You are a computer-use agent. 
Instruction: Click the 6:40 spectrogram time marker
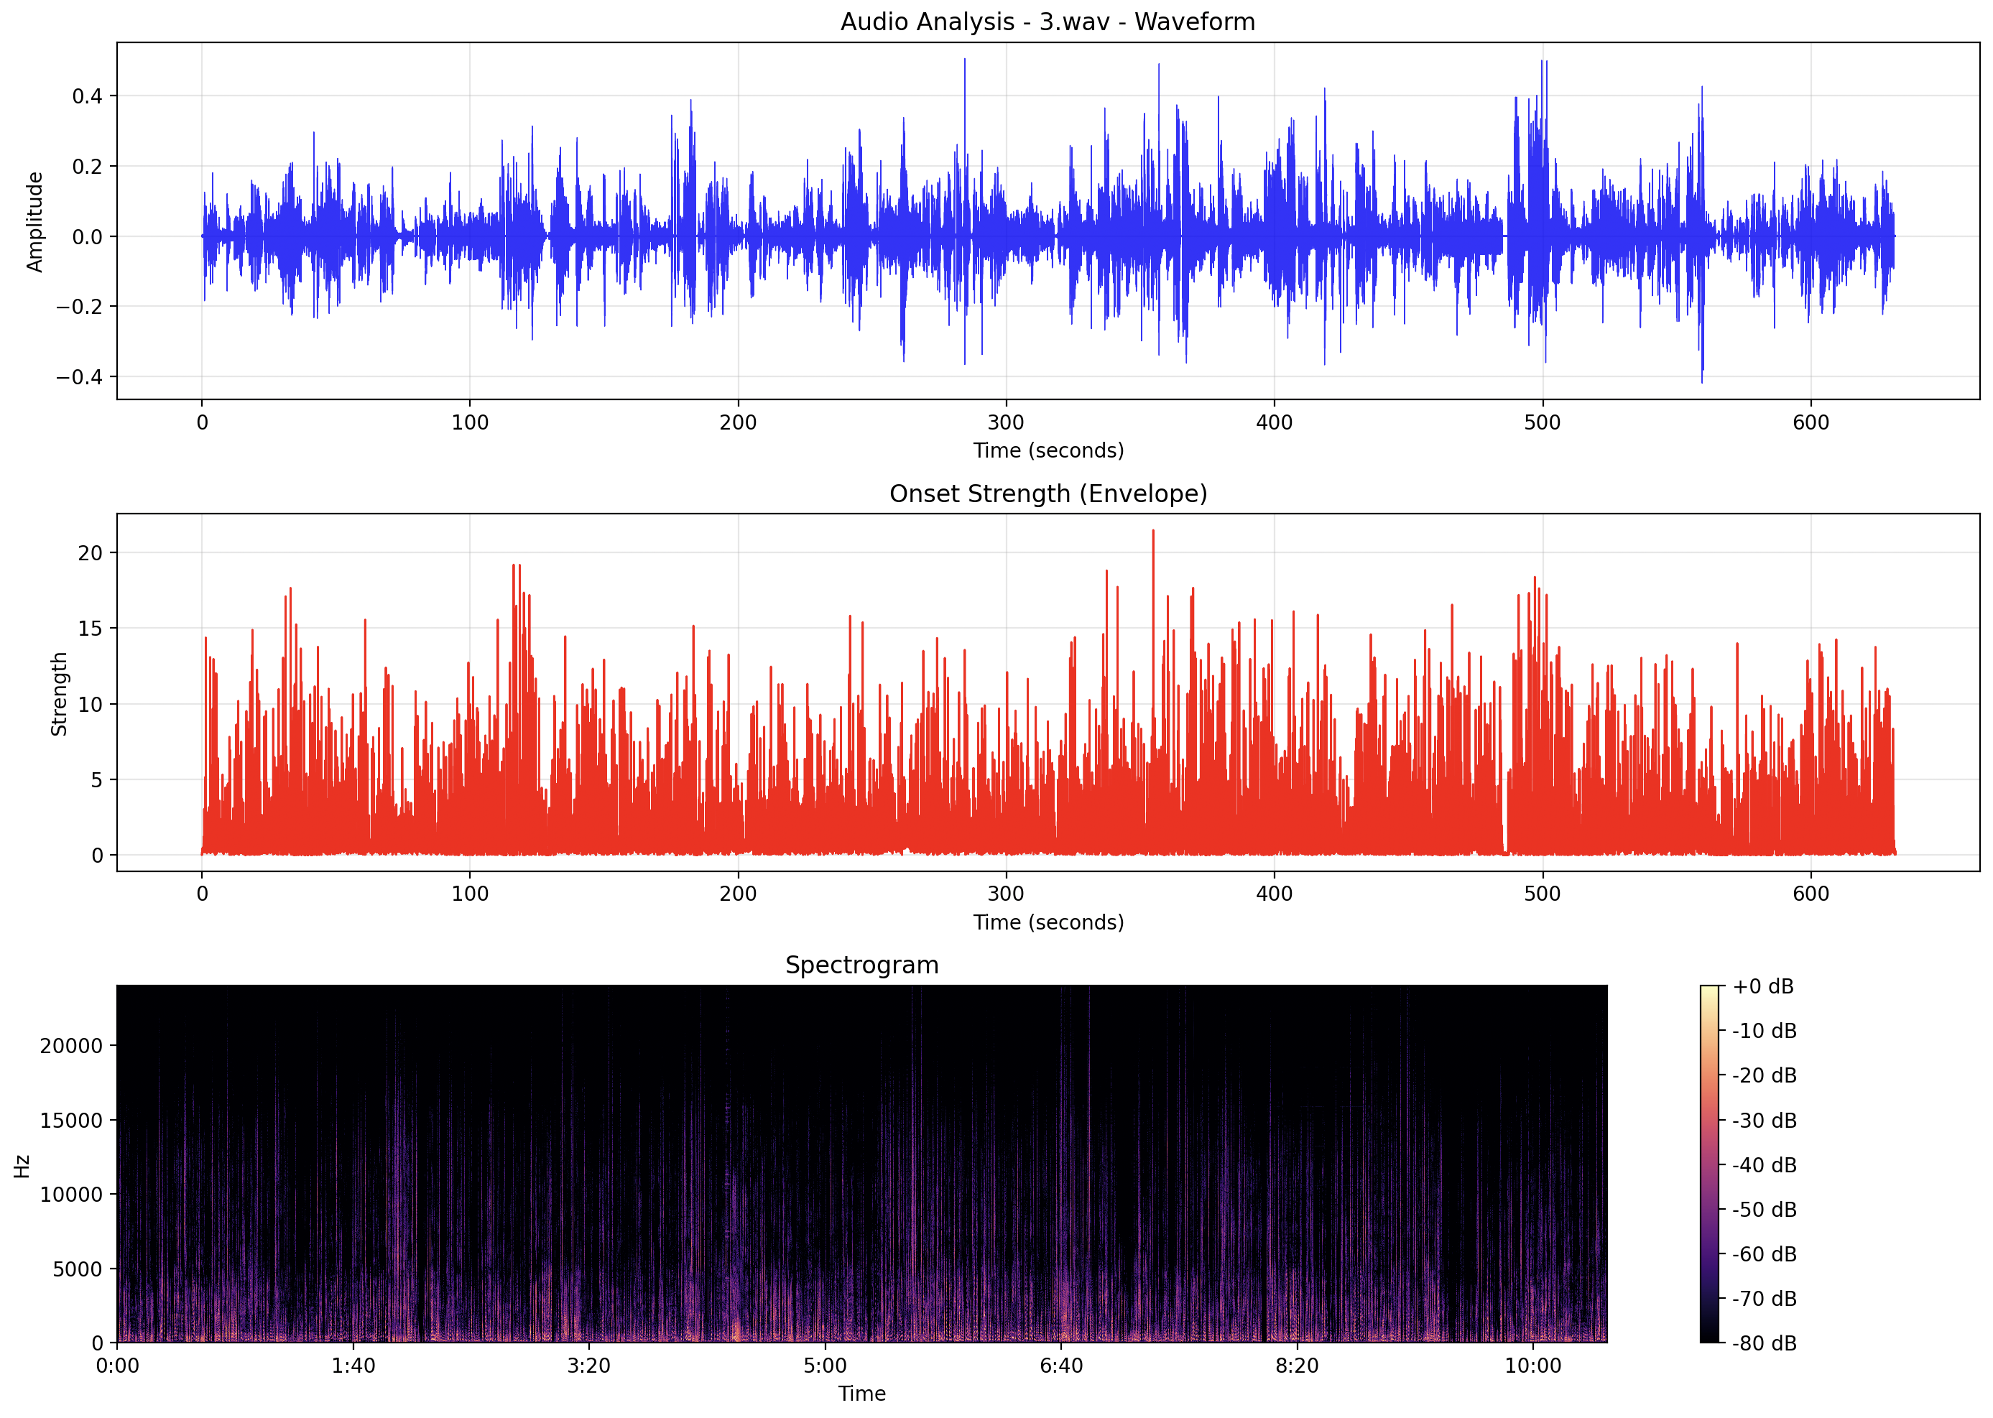[1060, 1366]
